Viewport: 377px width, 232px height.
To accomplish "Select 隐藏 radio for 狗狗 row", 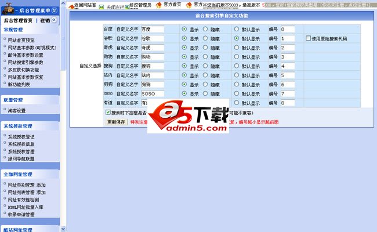I will (x=205, y=84).
